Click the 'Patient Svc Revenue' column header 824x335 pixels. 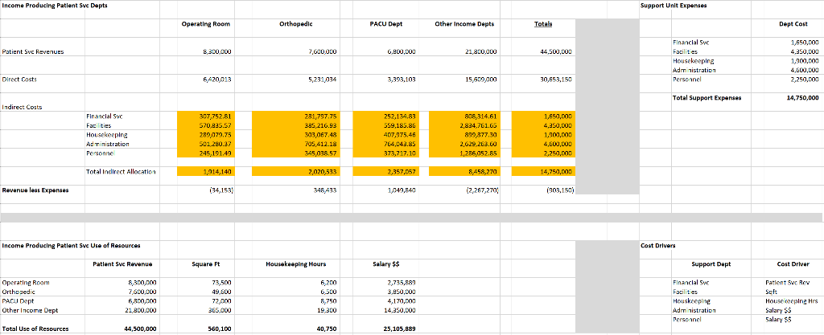pos(123,264)
